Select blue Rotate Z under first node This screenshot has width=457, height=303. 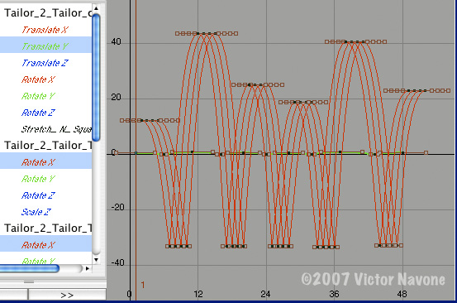(38, 113)
